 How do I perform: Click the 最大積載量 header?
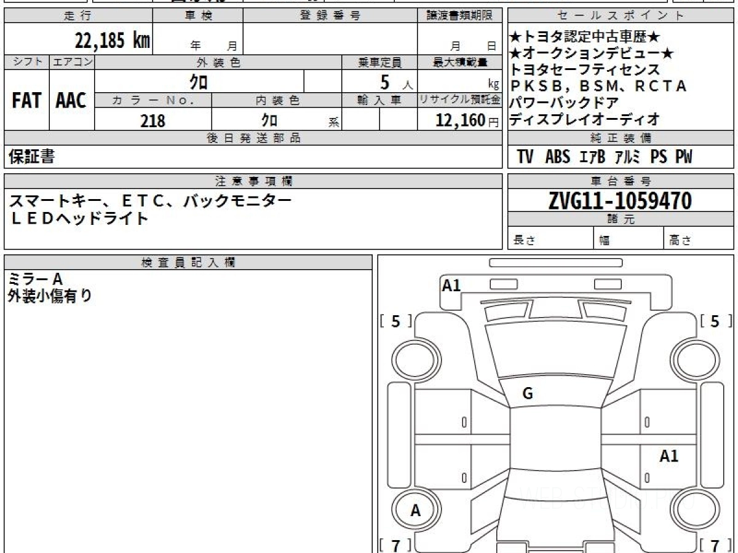pyautogui.click(x=460, y=63)
